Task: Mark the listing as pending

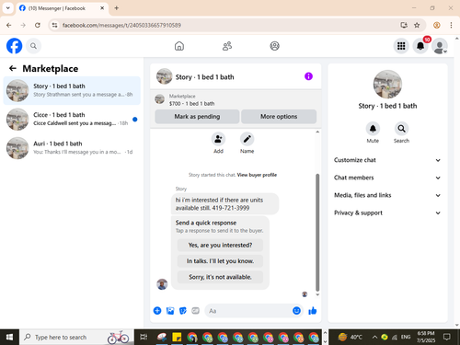Action: (x=197, y=117)
